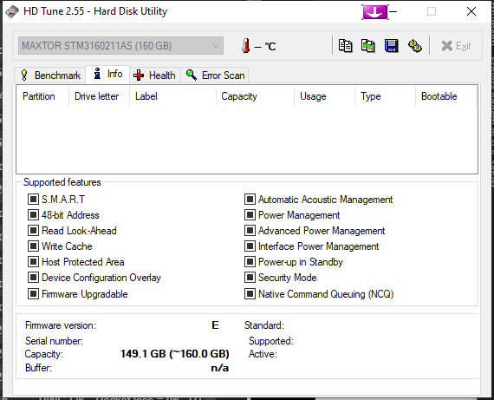Toggle the Native Command Queuing (NCQ) checkbox
This screenshot has width=494, height=400.
pyautogui.click(x=250, y=294)
